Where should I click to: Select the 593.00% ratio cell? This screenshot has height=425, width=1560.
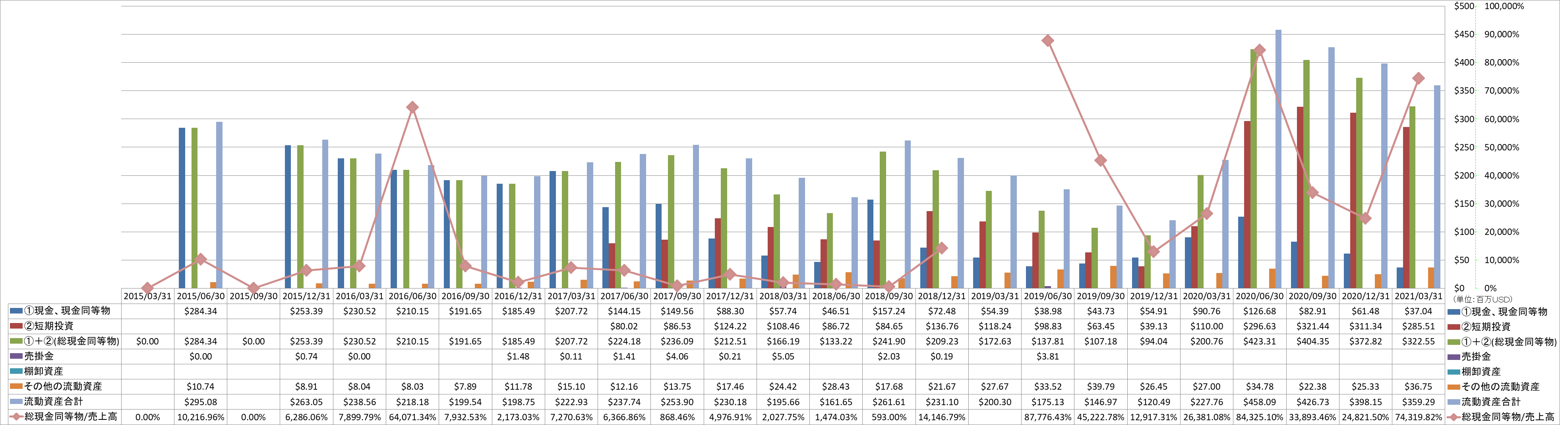pyautogui.click(x=889, y=417)
